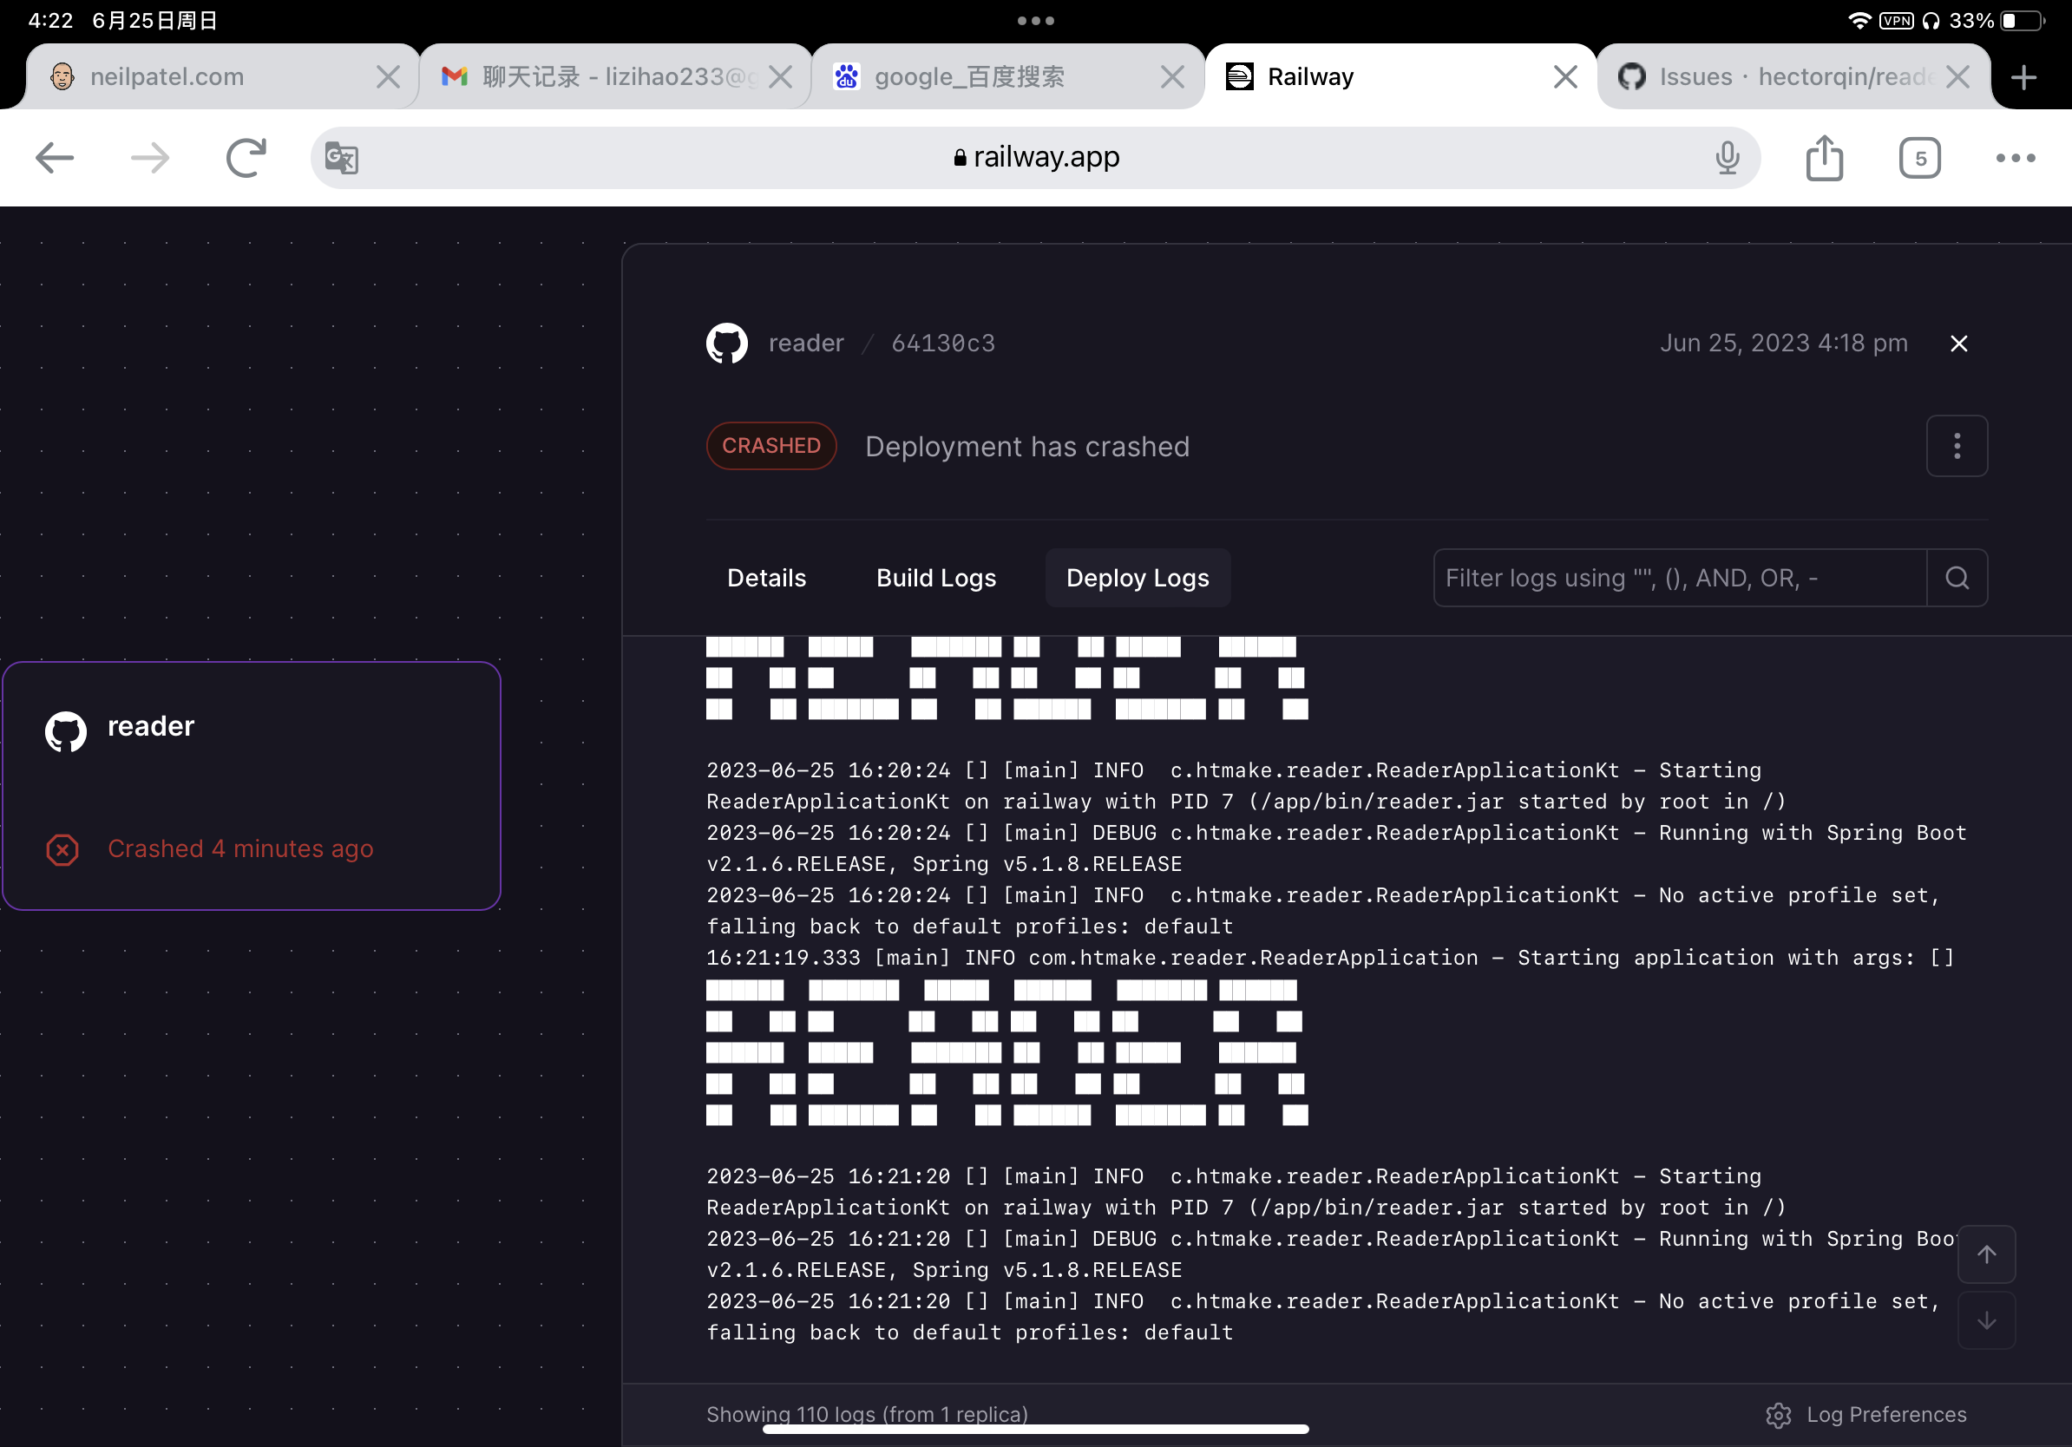
Task: Open a new browser tab with the plus button
Action: click(2024, 76)
